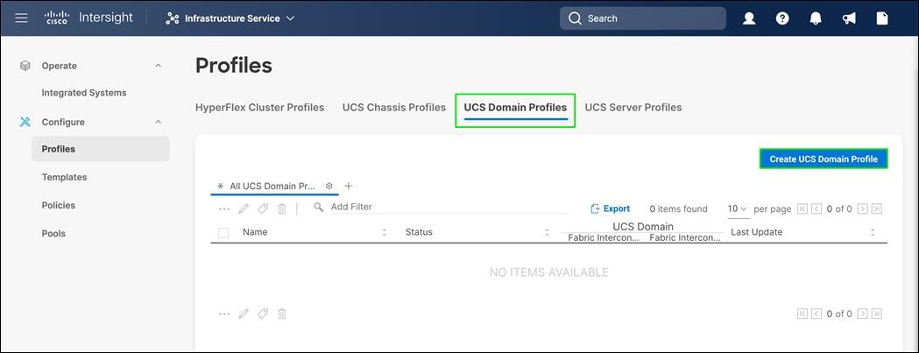Switch to the UCS Server Profiles tab
Image resolution: width=919 pixels, height=353 pixels.
click(633, 108)
